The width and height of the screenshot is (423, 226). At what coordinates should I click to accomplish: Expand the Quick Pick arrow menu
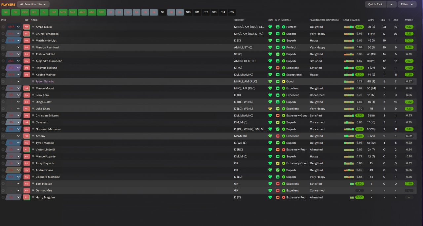coord(391,4)
